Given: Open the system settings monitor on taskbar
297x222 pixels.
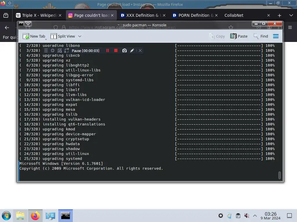Looking at the screenshot, I should (x=50, y=216).
